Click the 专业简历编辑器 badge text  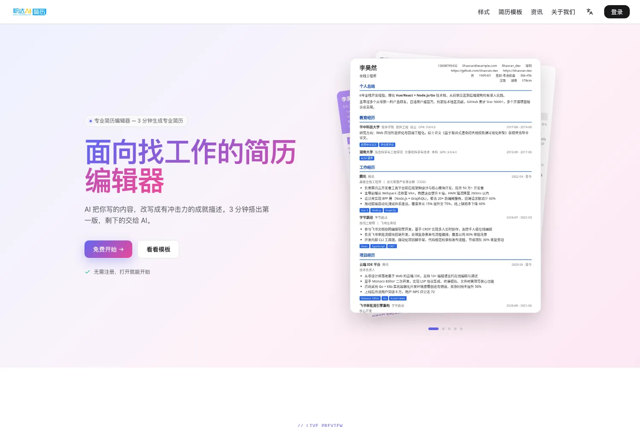pos(139,121)
